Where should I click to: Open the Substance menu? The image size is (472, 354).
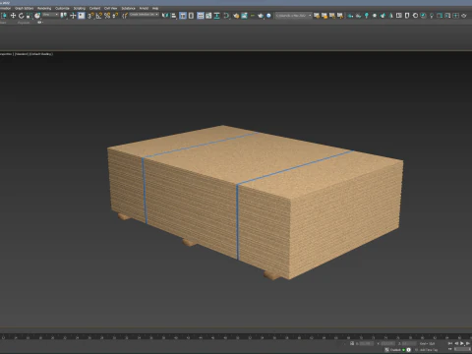(x=129, y=8)
